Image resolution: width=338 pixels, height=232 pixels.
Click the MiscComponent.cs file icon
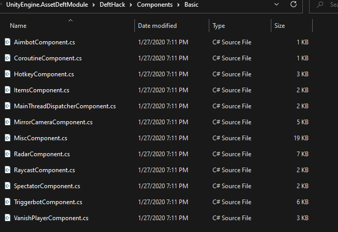pyautogui.click(x=8, y=138)
